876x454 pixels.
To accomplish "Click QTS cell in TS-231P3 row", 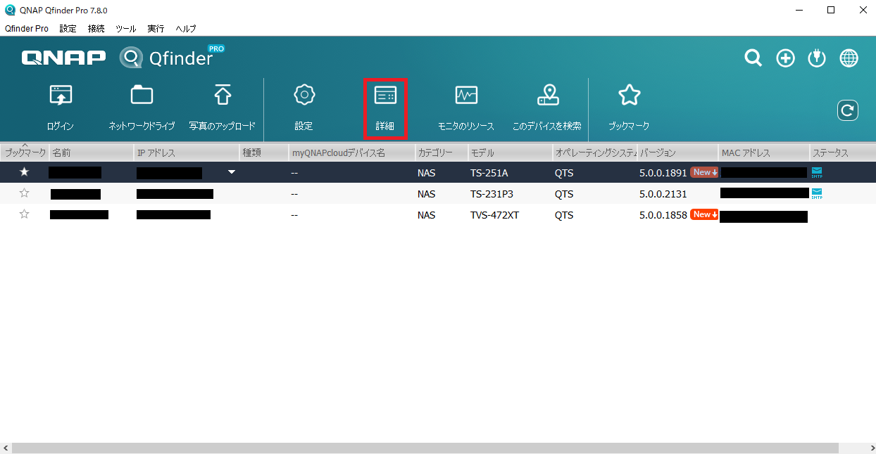I will pyautogui.click(x=564, y=194).
